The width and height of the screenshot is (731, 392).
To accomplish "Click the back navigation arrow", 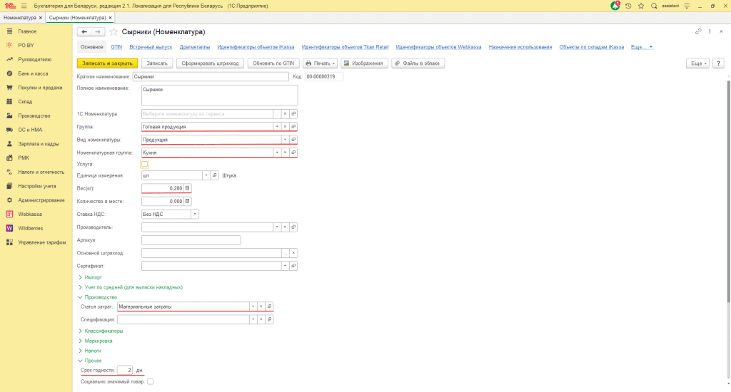I will (x=84, y=32).
